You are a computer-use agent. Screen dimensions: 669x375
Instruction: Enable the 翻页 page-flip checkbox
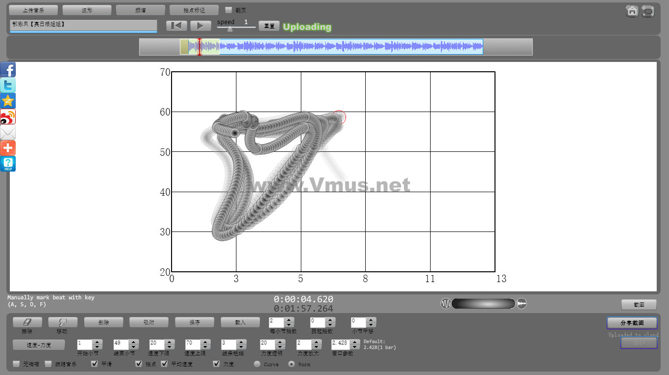tap(229, 10)
